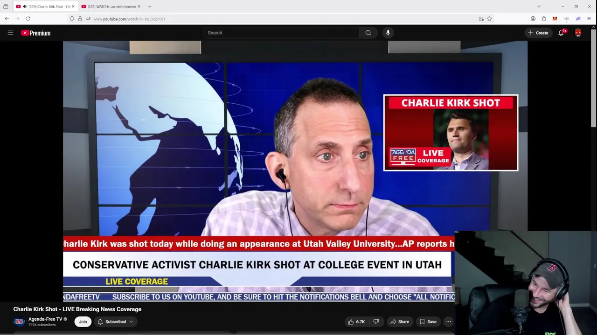
Task: Open the browser extensions puzzle icon
Action: pyautogui.click(x=544, y=19)
